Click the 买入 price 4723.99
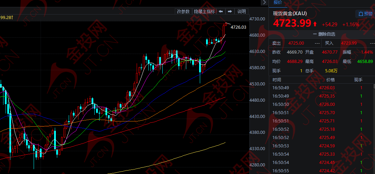Image resolution: width=375 pixels, height=174 pixels. coord(349,43)
